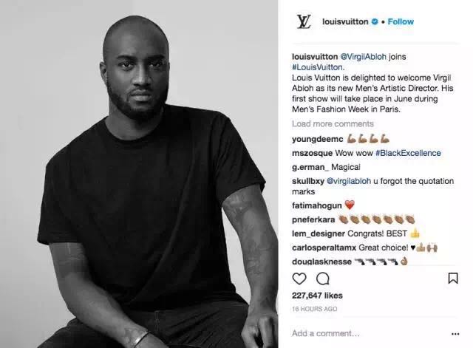Open the @virgilabloh mention in skullbxy's comment
The width and height of the screenshot is (473, 348).
click(349, 181)
